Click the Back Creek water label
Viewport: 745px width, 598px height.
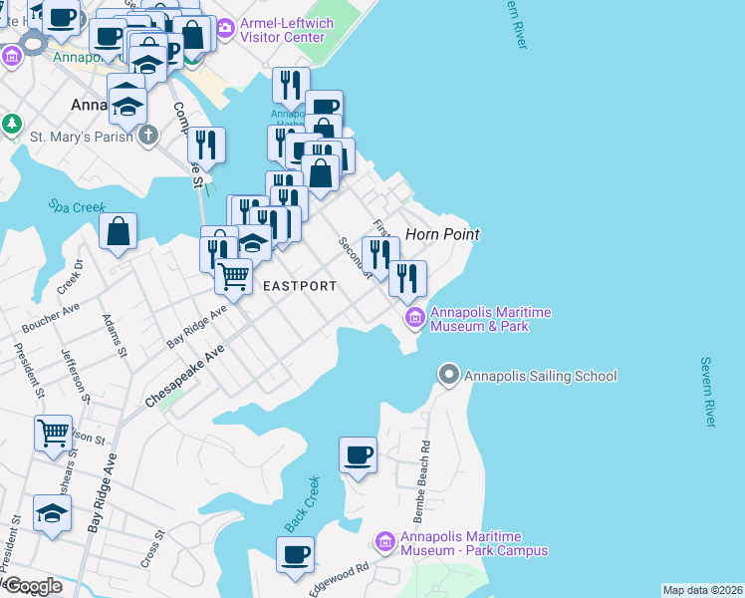pos(302,504)
